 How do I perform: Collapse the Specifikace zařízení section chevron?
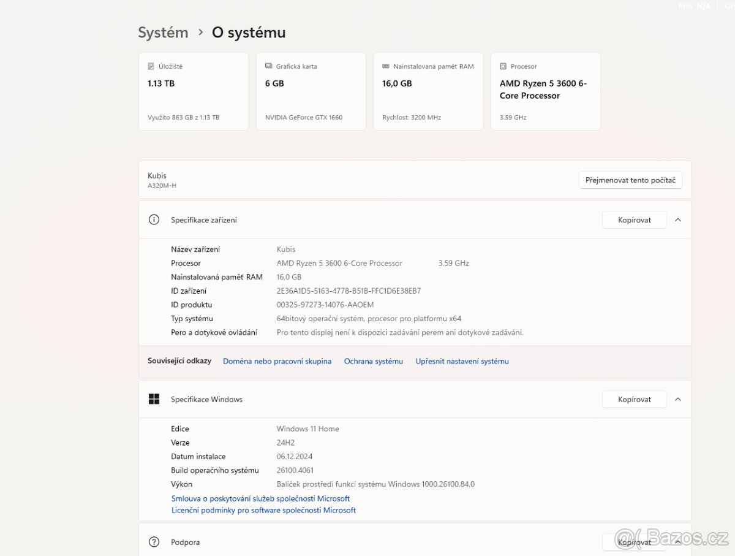pos(677,219)
